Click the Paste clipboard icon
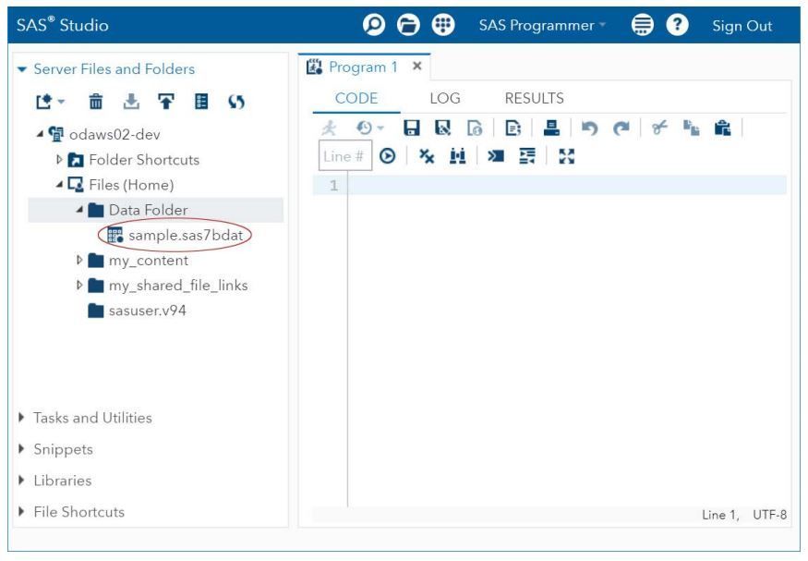The width and height of the screenshot is (808, 561). 722,128
